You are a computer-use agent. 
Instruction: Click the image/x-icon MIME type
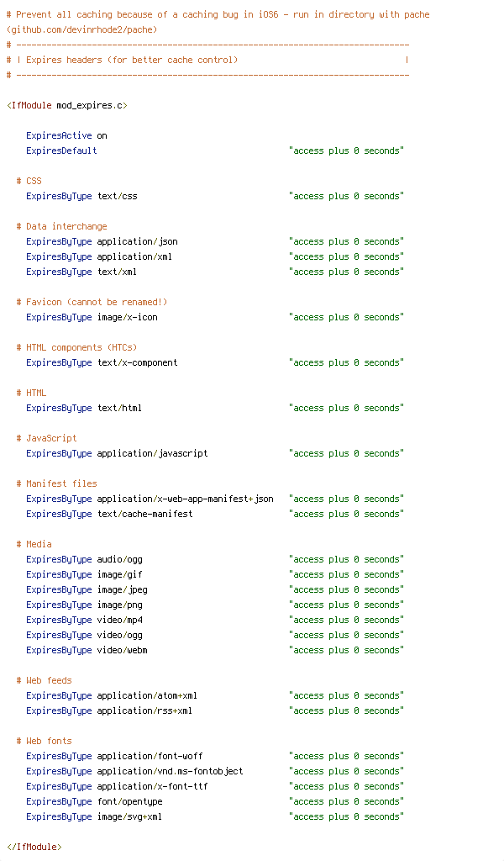tap(127, 317)
